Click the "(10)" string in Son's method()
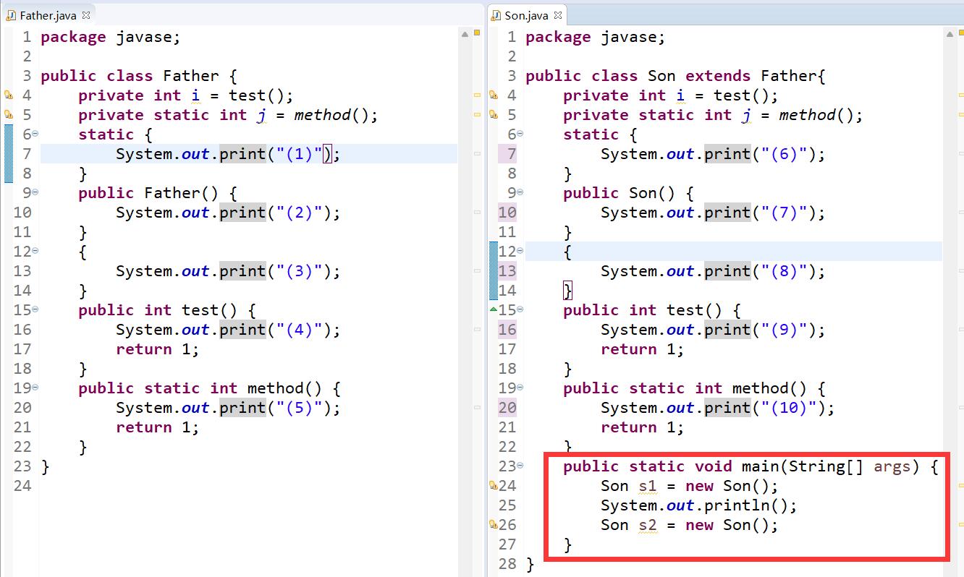The height and width of the screenshot is (577, 964). coord(789,408)
